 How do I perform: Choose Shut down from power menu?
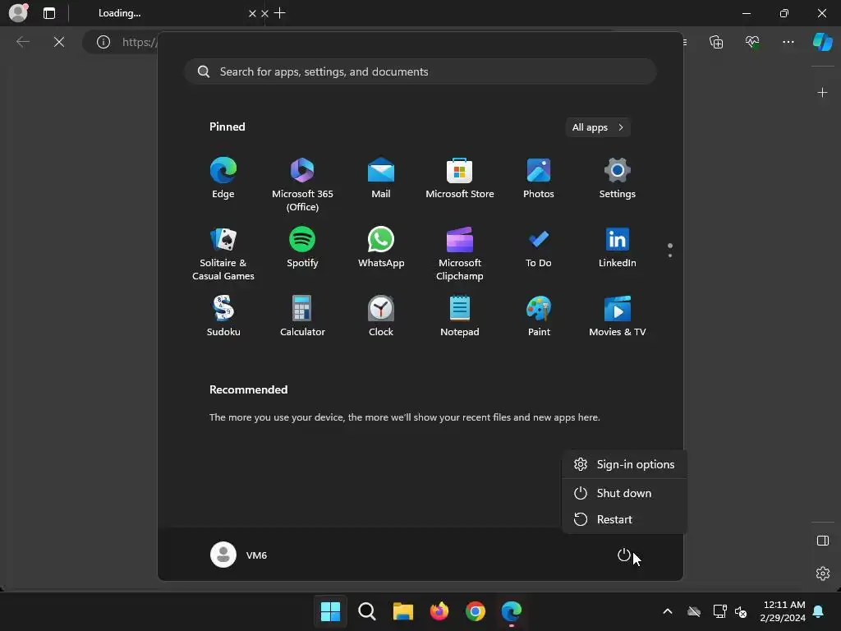[x=624, y=493]
